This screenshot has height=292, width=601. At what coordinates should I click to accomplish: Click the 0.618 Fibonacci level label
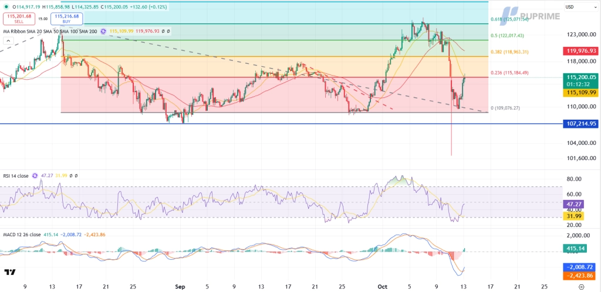[x=509, y=19]
